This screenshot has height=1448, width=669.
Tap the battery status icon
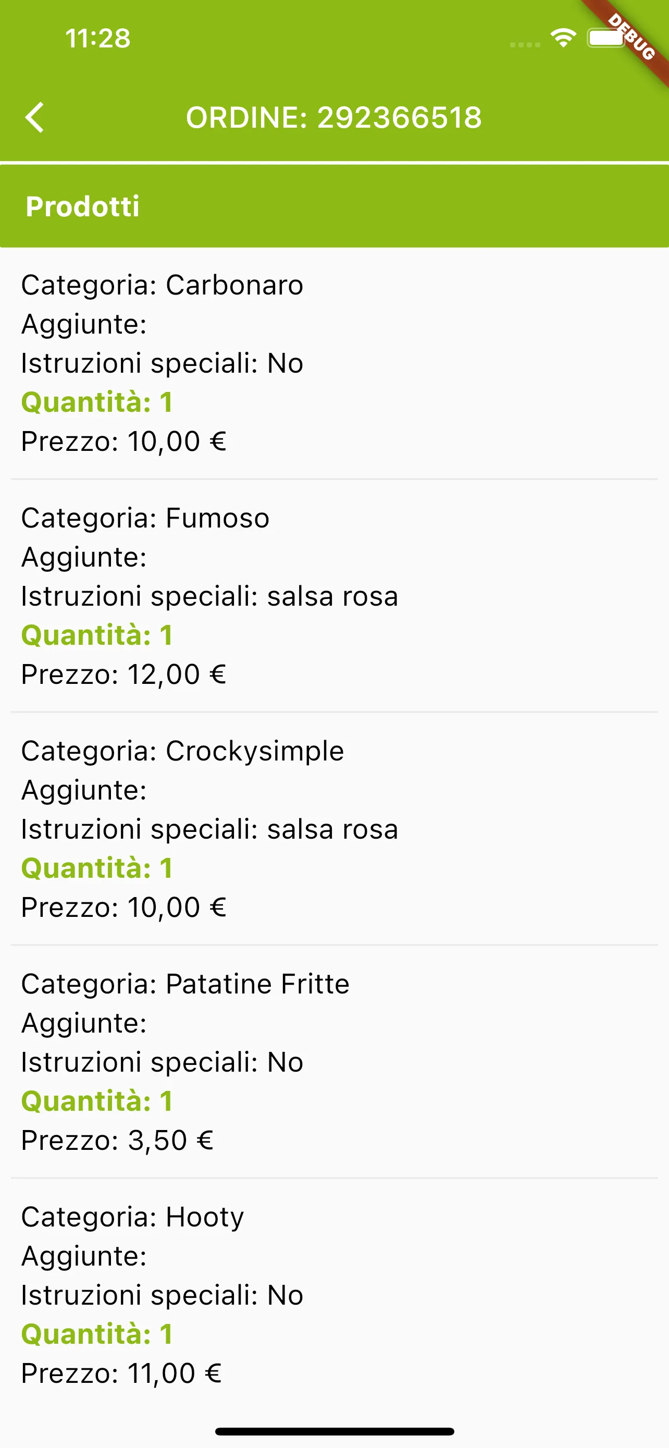pyautogui.click(x=605, y=38)
